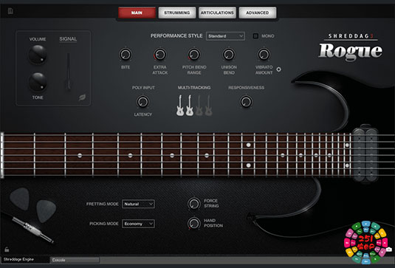Open the Picking Mode dropdown
This screenshot has width=395, height=268.
[138, 224]
